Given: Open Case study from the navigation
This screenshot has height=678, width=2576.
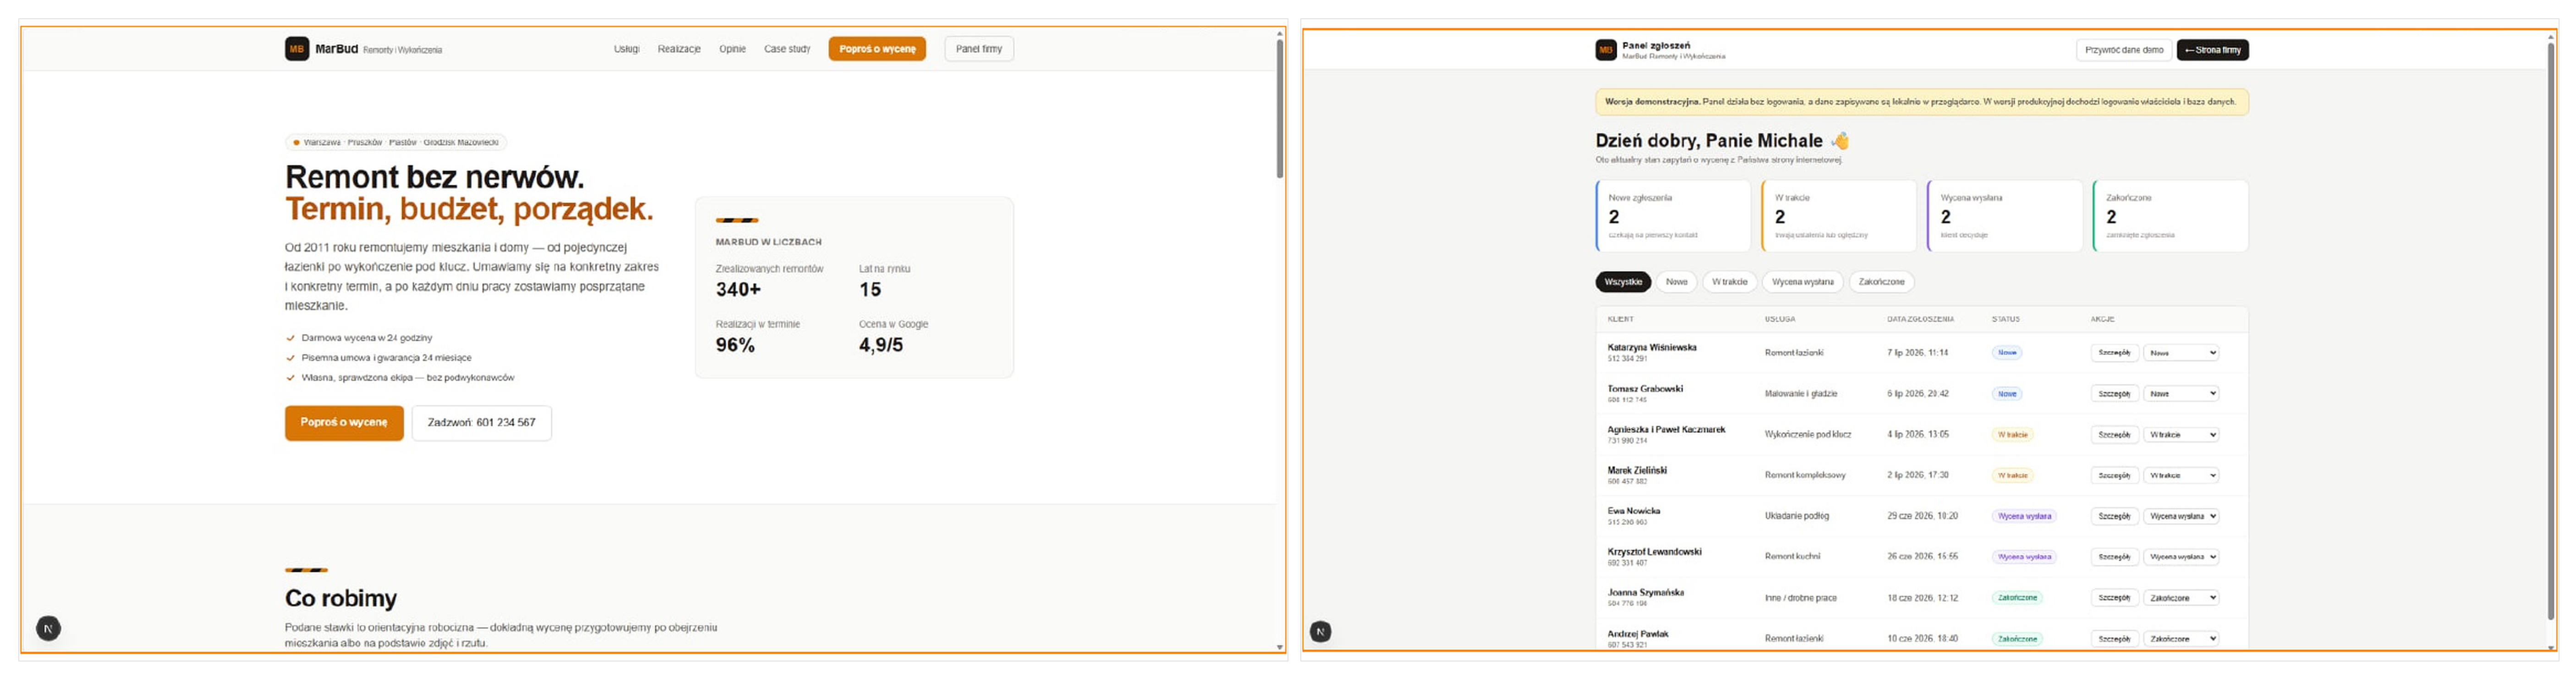Looking at the screenshot, I should 787,49.
